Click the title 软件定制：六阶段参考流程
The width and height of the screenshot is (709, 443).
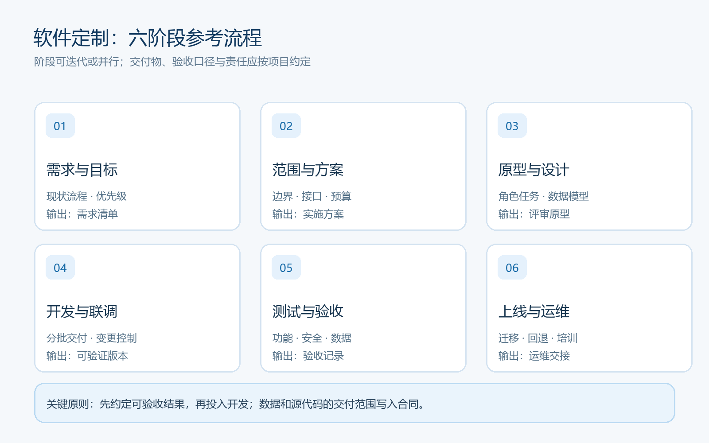[x=148, y=38]
